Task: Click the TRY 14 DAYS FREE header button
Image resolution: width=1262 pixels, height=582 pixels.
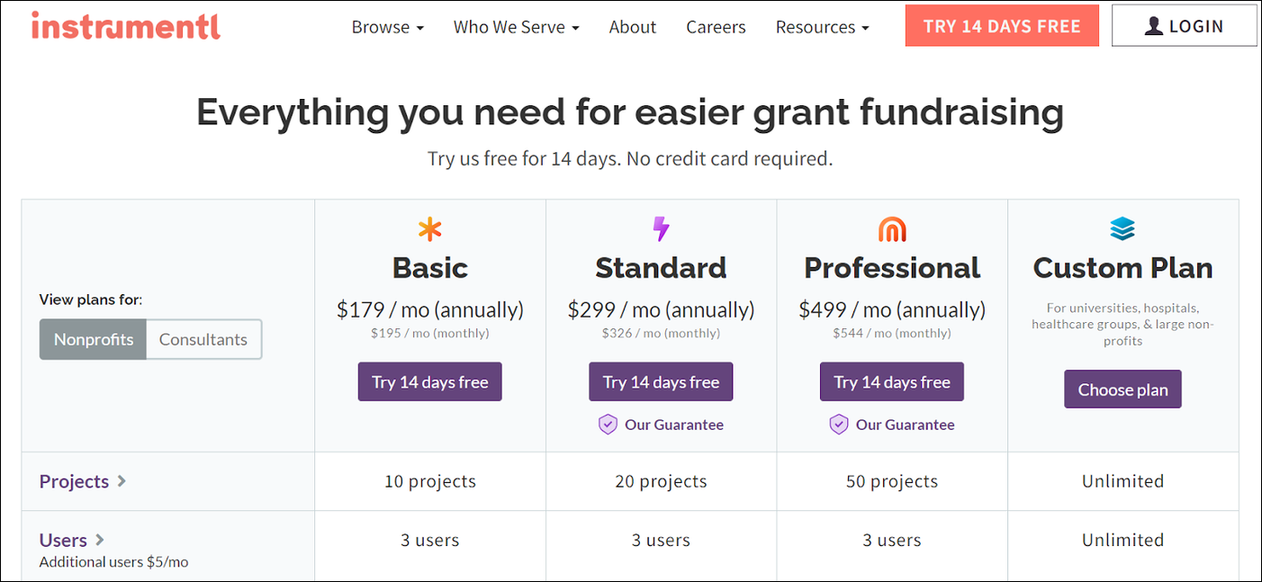Action: pyautogui.click(x=1002, y=26)
